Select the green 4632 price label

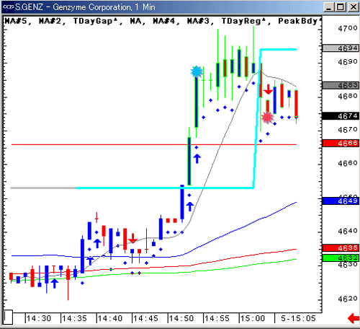pyautogui.click(x=341, y=258)
